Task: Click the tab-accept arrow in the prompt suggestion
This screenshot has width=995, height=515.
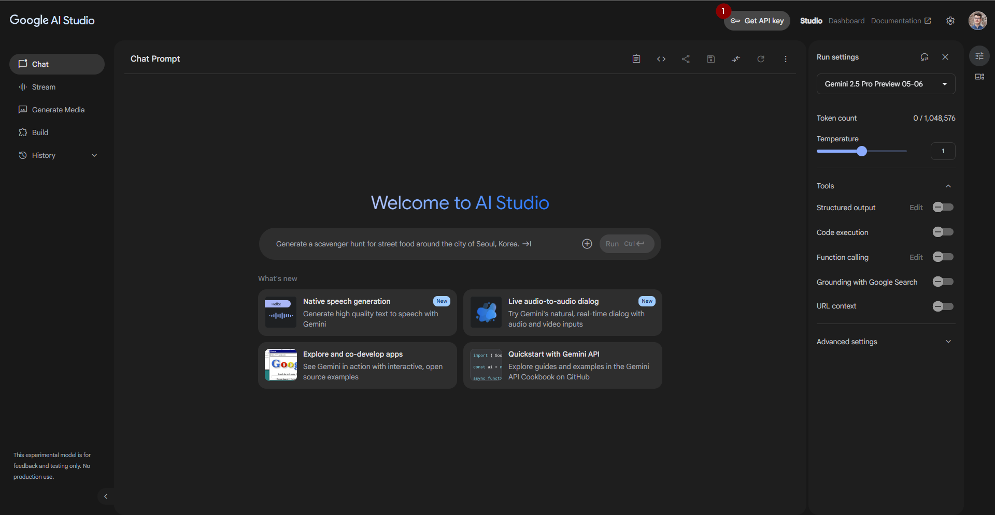Action: click(527, 244)
